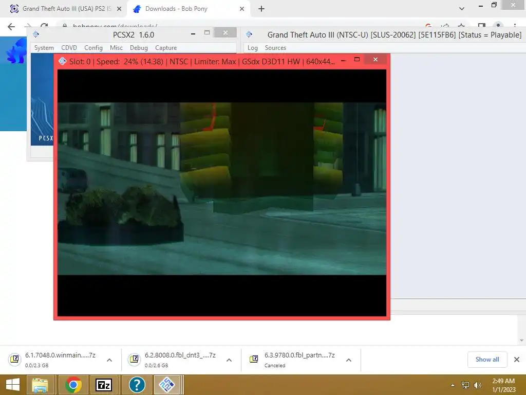Open Google Chrome from the taskbar

click(73, 385)
